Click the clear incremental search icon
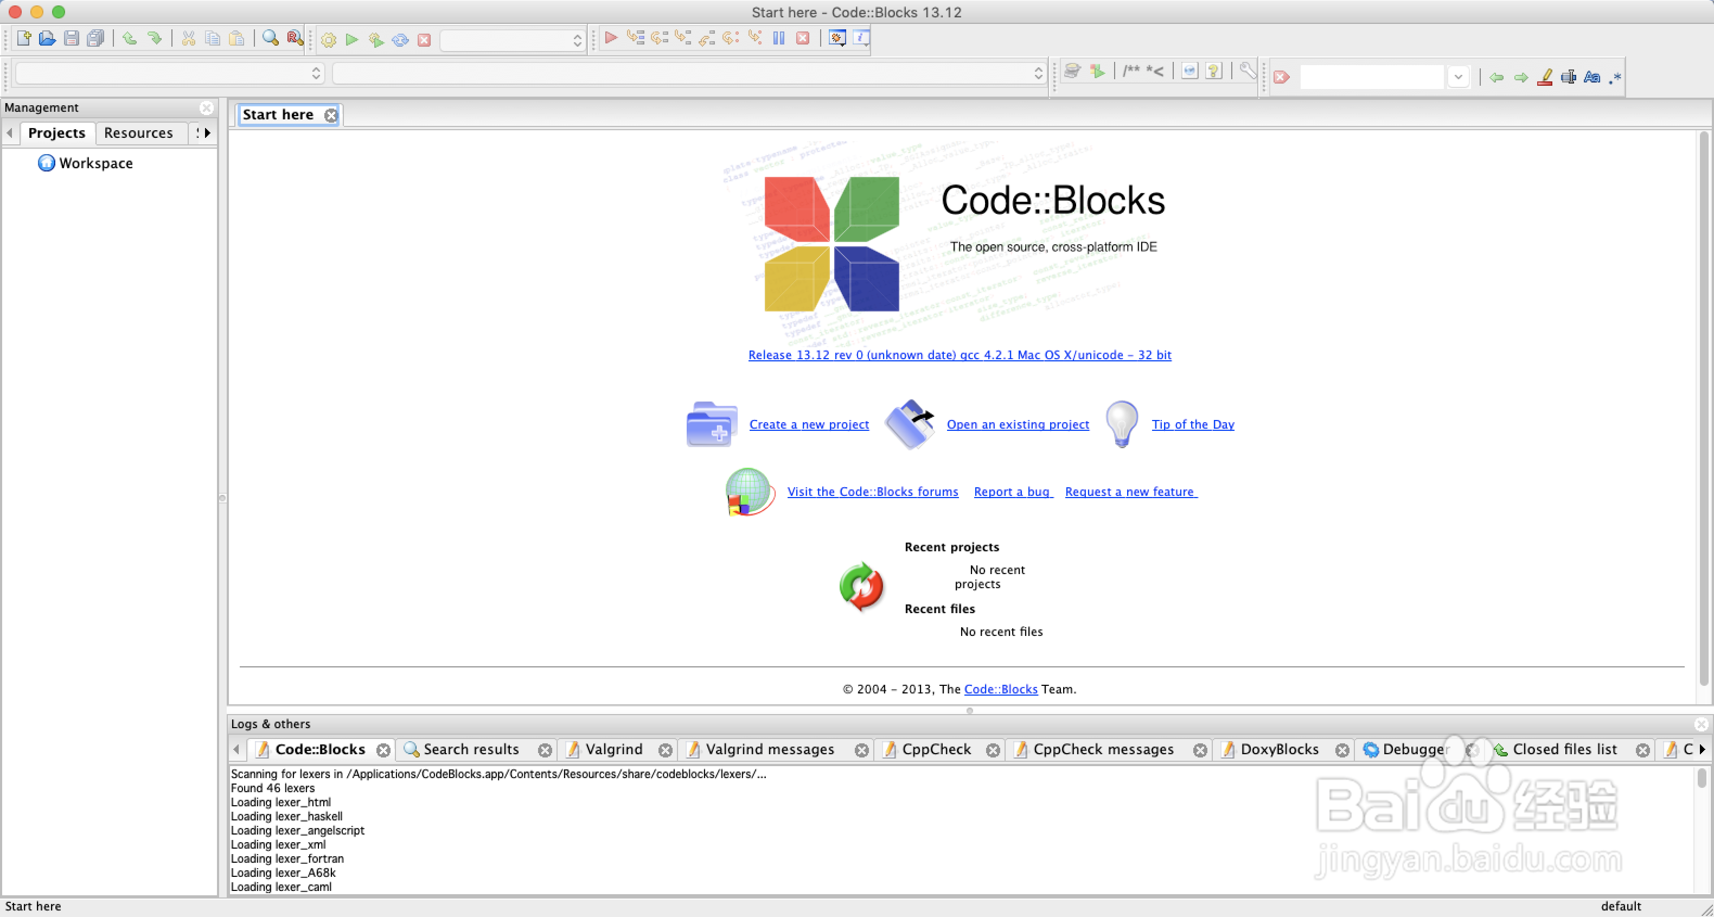 1282,77
